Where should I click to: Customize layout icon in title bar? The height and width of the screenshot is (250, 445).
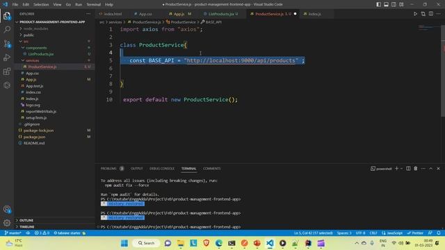(401, 4)
